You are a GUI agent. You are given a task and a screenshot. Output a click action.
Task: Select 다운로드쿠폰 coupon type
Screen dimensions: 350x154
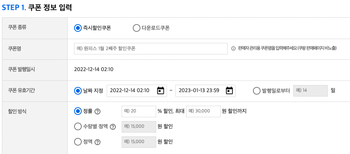(x=136, y=28)
